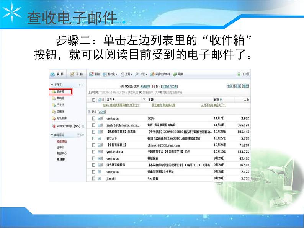Click the 刷新 refresh toolbar button
304x228 pixels.
pyautogui.click(x=178, y=74)
